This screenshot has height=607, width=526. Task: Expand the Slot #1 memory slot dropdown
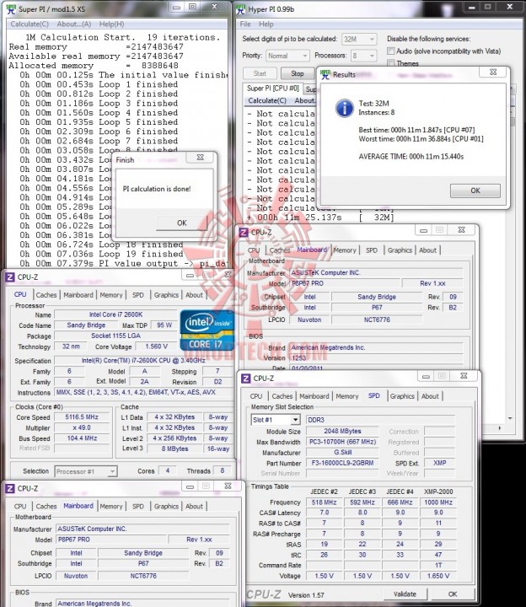pyautogui.click(x=276, y=420)
